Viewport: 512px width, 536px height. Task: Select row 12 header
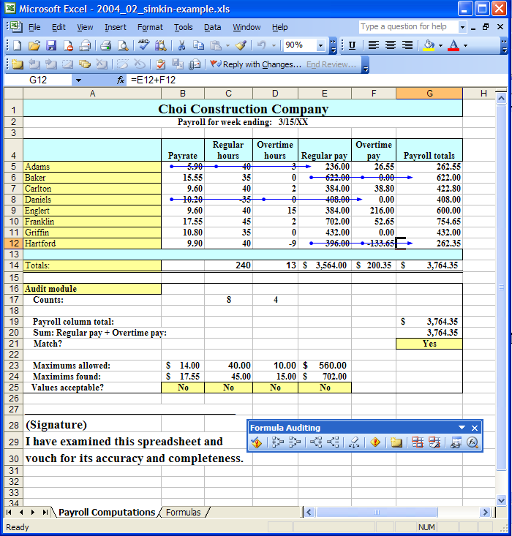[14, 244]
